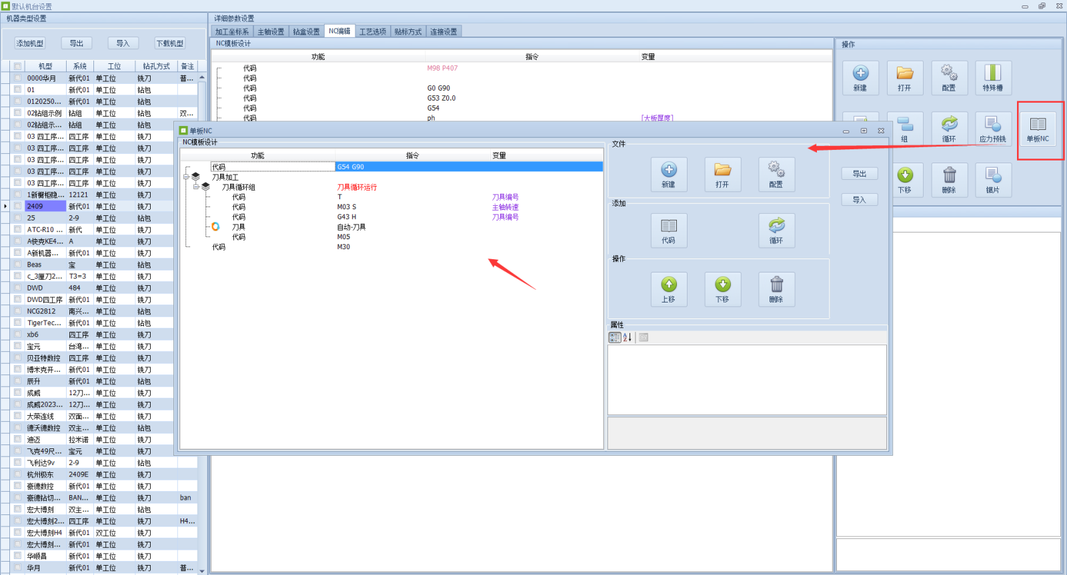The height and width of the screenshot is (575, 1067).
Task: Tick the checkbox for machine 0000华月
Action: (x=18, y=78)
